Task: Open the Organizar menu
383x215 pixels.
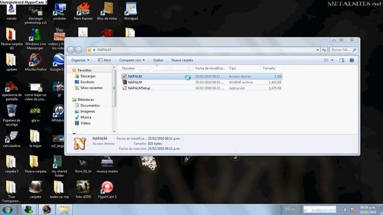Action: pyautogui.click(x=80, y=60)
